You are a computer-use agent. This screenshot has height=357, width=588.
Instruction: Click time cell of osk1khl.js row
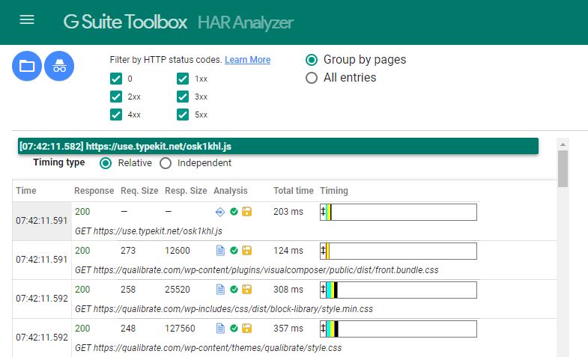pyautogui.click(x=42, y=221)
